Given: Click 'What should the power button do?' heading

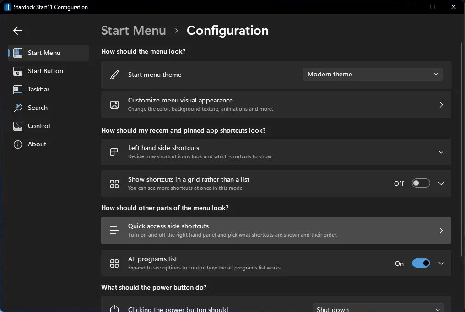Looking at the screenshot, I should coord(154,287).
